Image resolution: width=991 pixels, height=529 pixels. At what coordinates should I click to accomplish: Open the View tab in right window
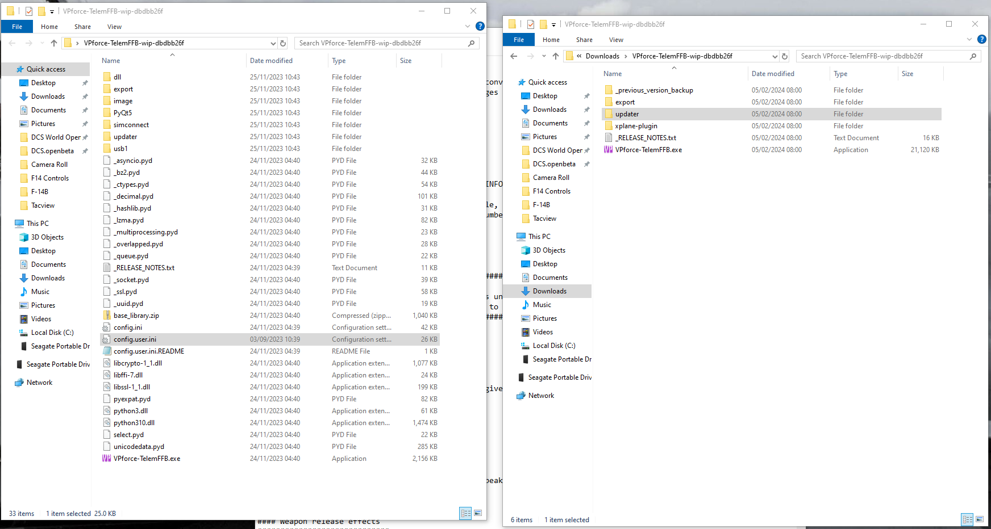click(616, 40)
